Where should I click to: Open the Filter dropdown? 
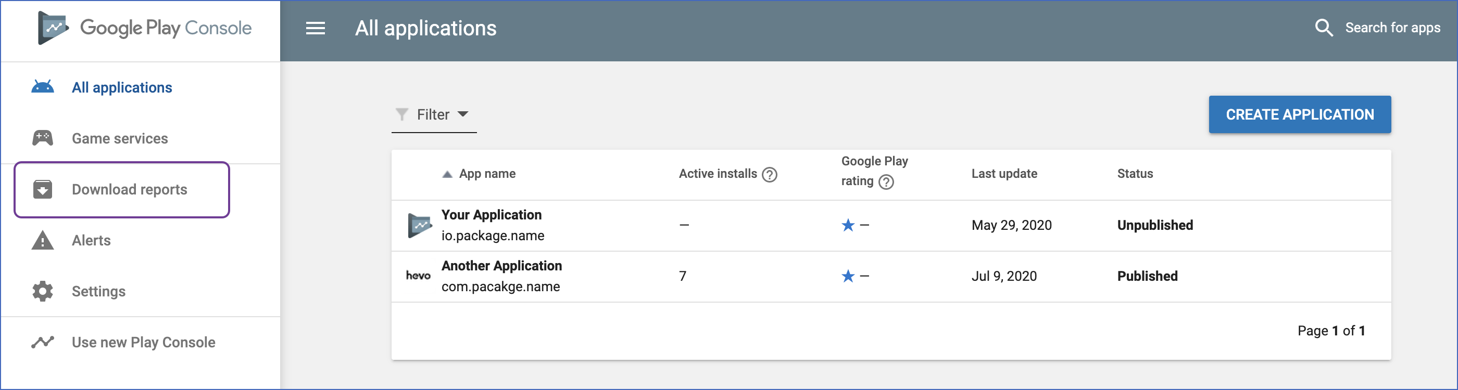pyautogui.click(x=434, y=115)
